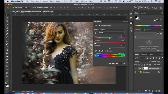168x94 pixels.
Task: Switch to the Paths tab
Action: point(151,54)
